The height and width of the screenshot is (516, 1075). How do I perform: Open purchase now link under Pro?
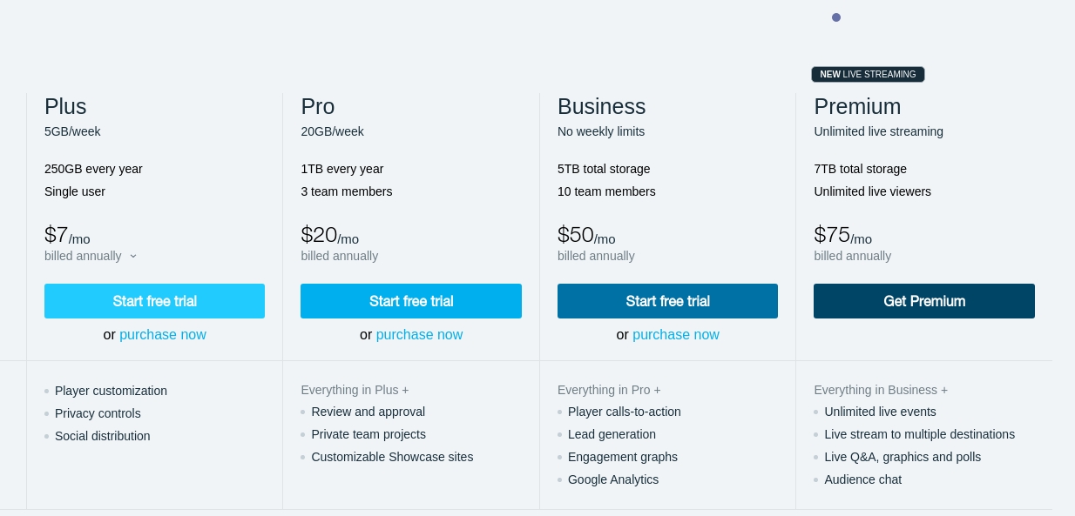[x=419, y=335]
